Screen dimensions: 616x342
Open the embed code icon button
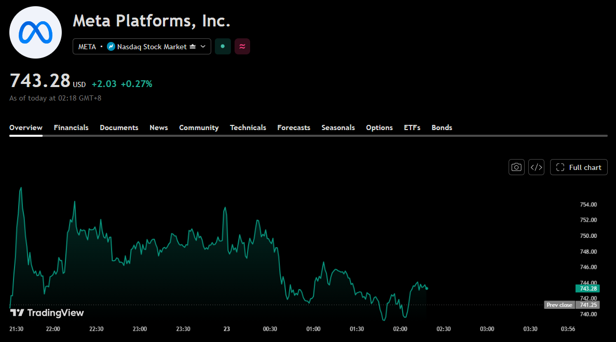[536, 167]
